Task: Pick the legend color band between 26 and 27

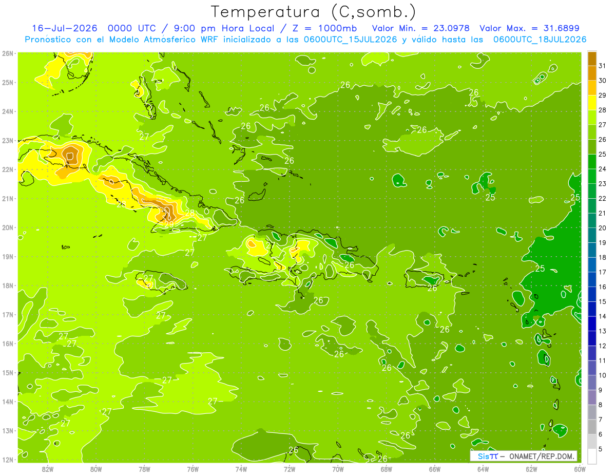Action: (592, 132)
